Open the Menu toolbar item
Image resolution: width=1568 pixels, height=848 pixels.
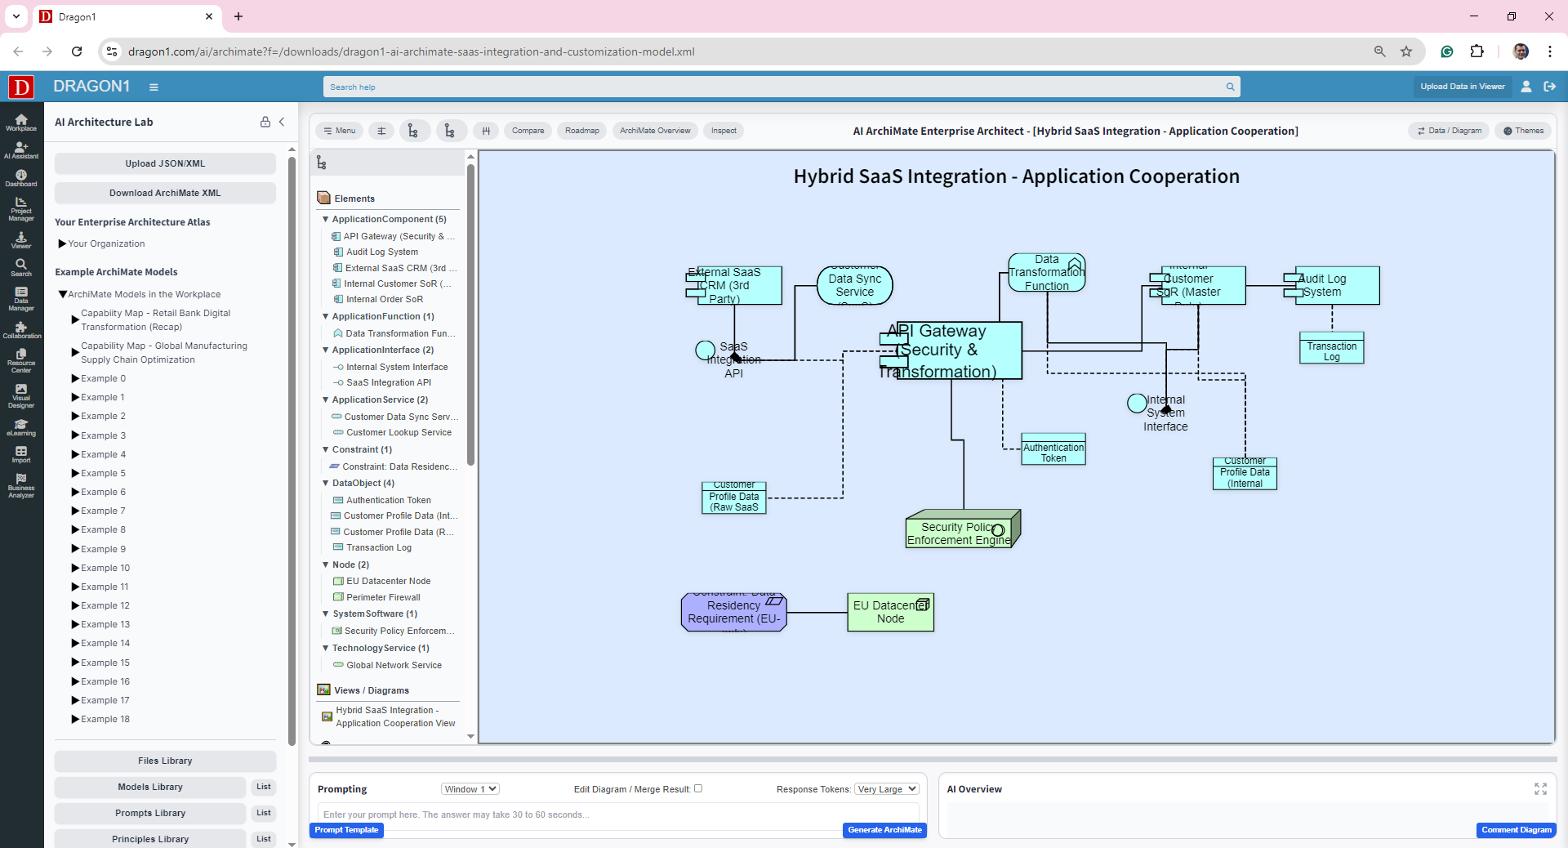tap(340, 131)
